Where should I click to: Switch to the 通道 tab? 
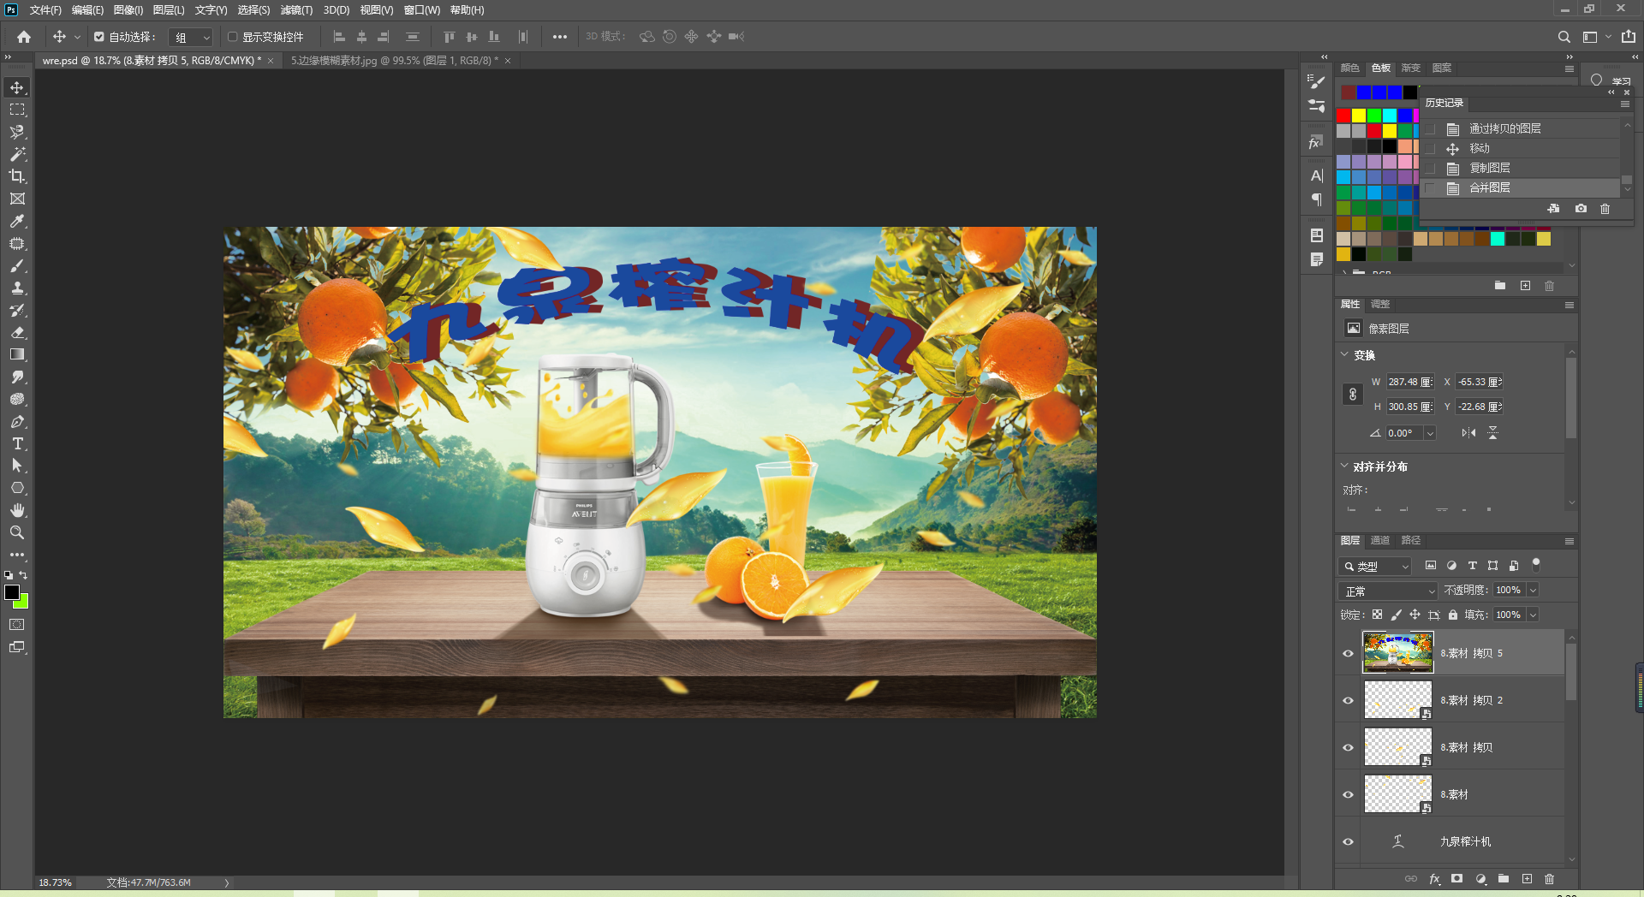pos(1380,540)
